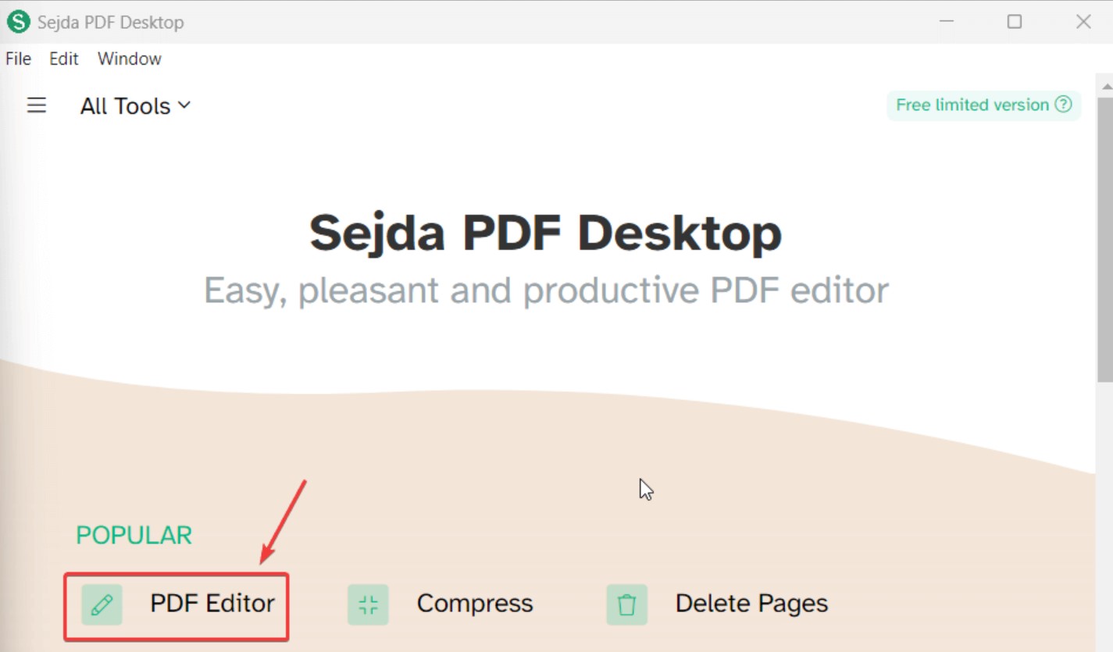1113x652 pixels.
Task: Click the Free limited version badge
Action: pos(984,105)
